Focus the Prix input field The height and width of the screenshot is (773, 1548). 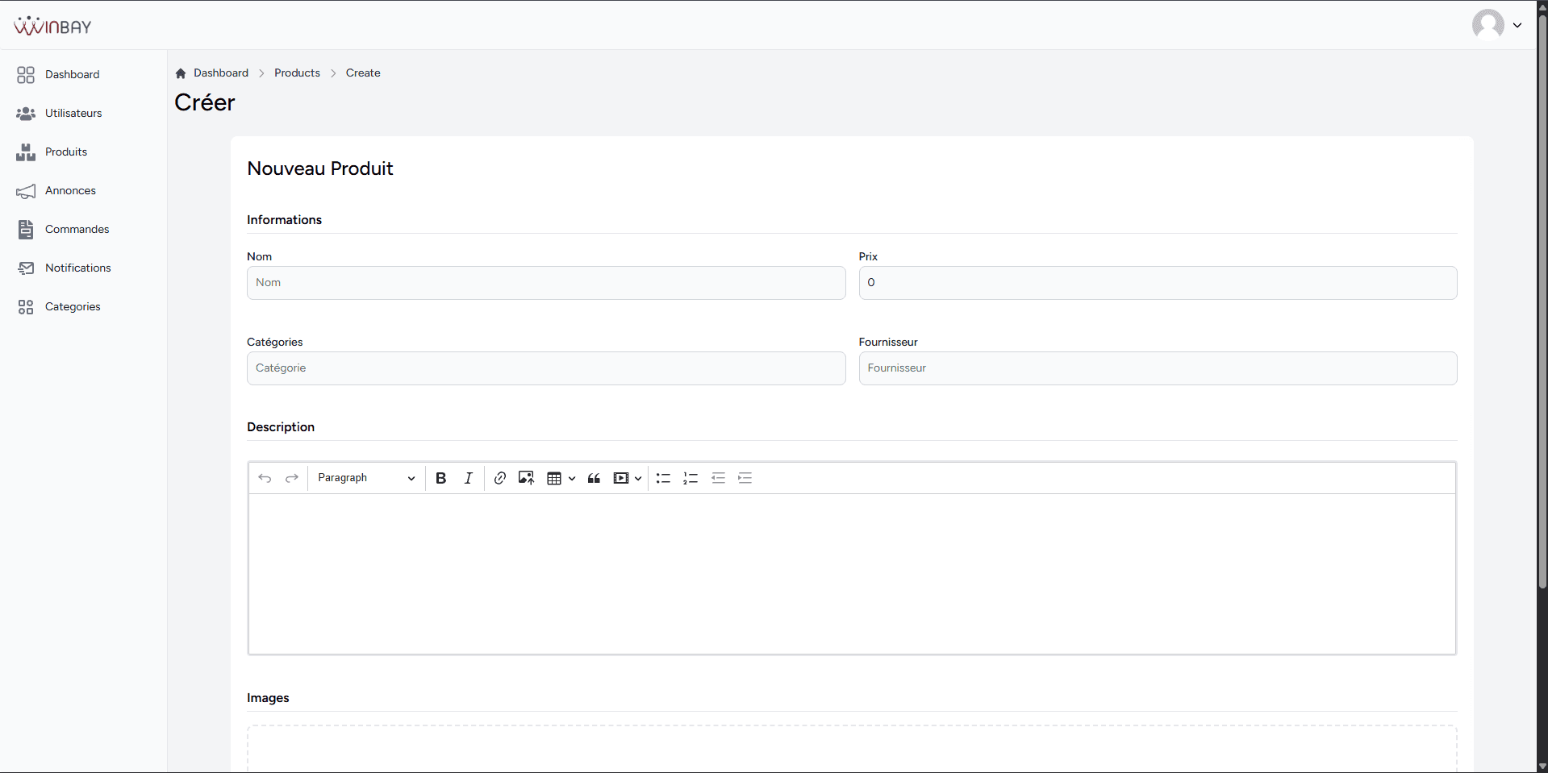[x=1158, y=283]
